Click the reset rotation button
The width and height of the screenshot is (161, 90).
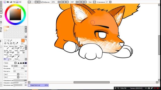pyautogui.click(x=85, y=2)
